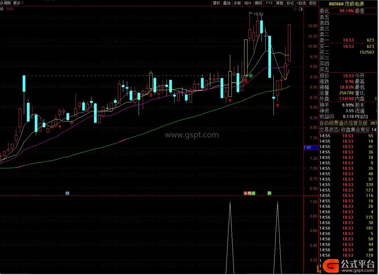Screen dimensions: 379x275
Task: Click the 财 financial marker on timeline
Action: click(68, 193)
